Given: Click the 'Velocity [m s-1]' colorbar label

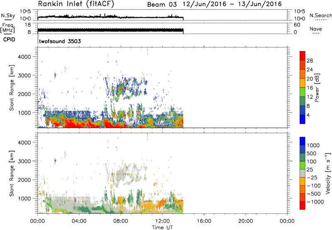Looking at the screenshot, I should pos(328,173).
